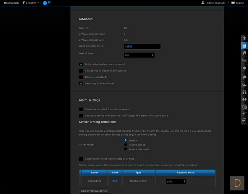The width and height of the screenshot is (248, 194).
Task: Click the L:0.00W power reading
Action: coord(31,3)
